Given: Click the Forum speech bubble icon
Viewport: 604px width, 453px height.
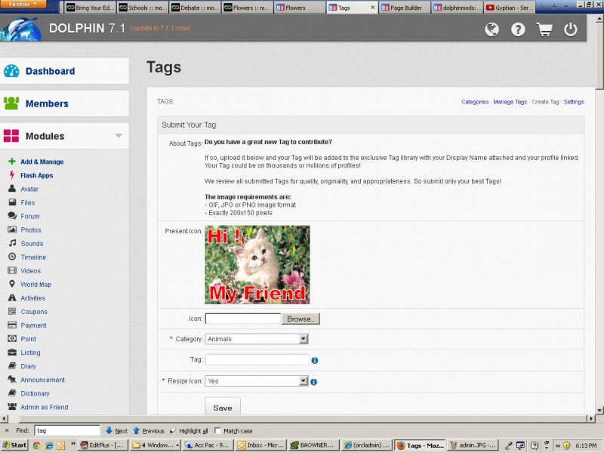Looking at the screenshot, I should coord(12,216).
